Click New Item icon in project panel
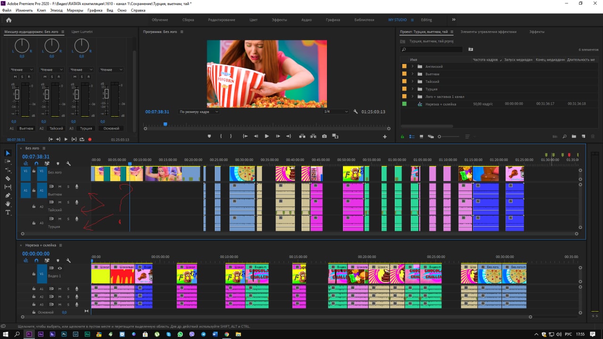 (583, 137)
